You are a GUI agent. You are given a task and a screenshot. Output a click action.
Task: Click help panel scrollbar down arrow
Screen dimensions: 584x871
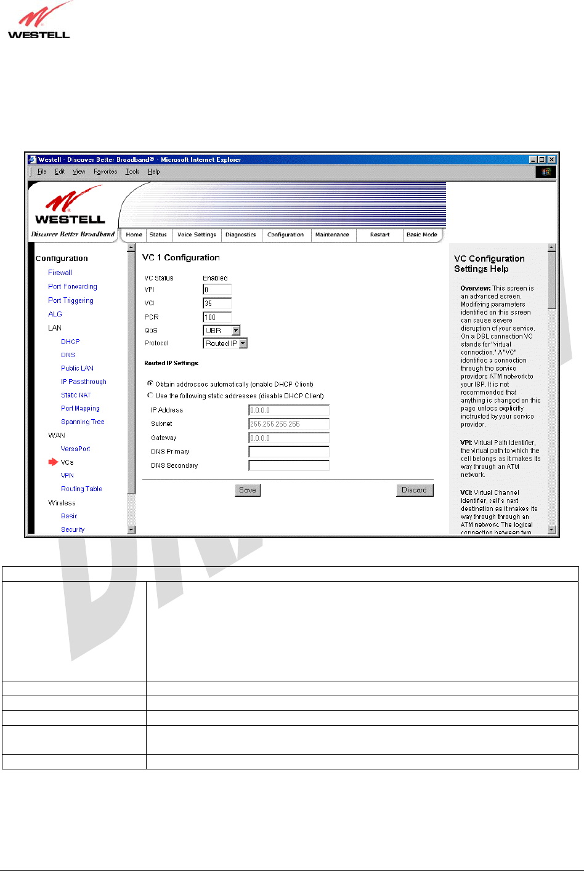(552, 529)
